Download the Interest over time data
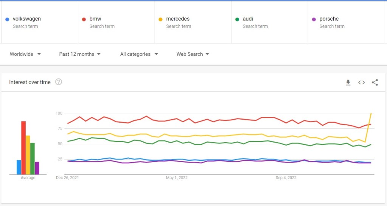 tap(348, 83)
